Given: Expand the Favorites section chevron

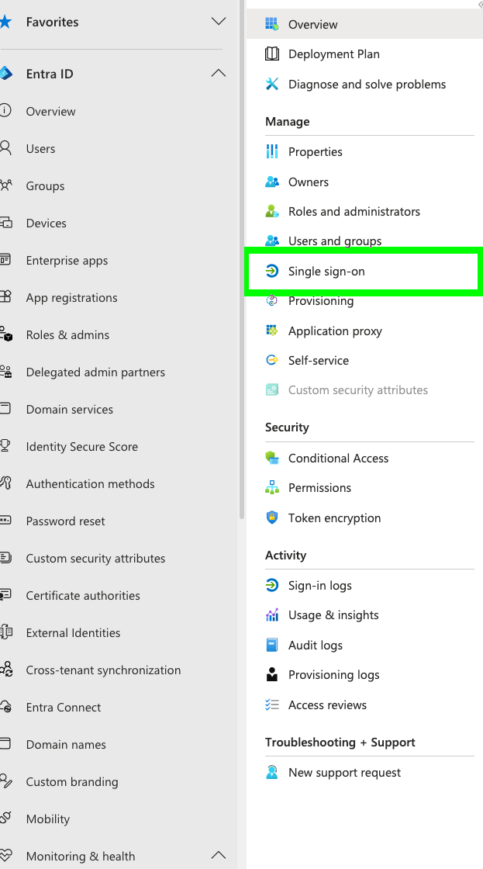Looking at the screenshot, I should [219, 22].
